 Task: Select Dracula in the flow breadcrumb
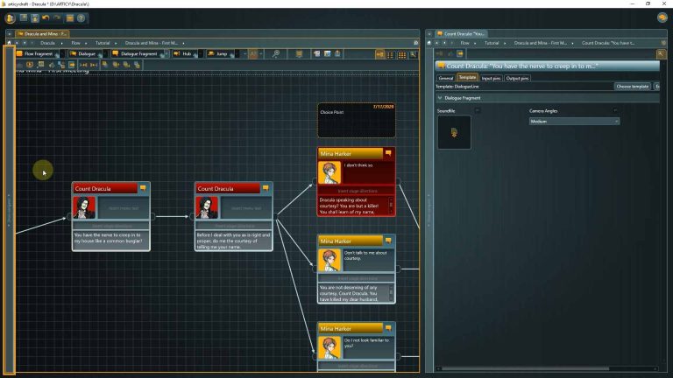point(47,43)
